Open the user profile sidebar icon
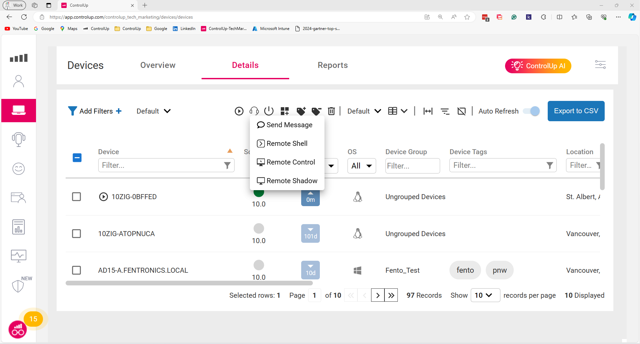Screen dimensions: 640x344 [18, 81]
